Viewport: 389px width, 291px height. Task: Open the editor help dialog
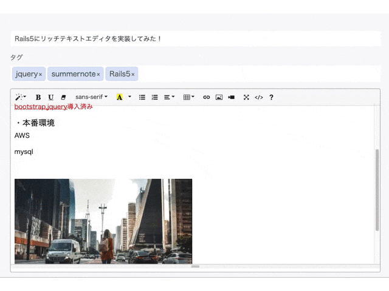(x=271, y=97)
